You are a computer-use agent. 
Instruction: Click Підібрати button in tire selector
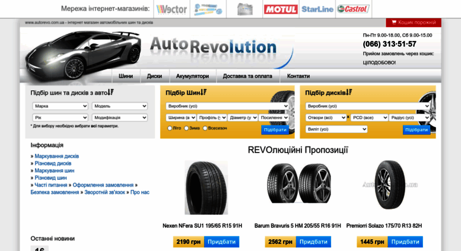point(275,129)
